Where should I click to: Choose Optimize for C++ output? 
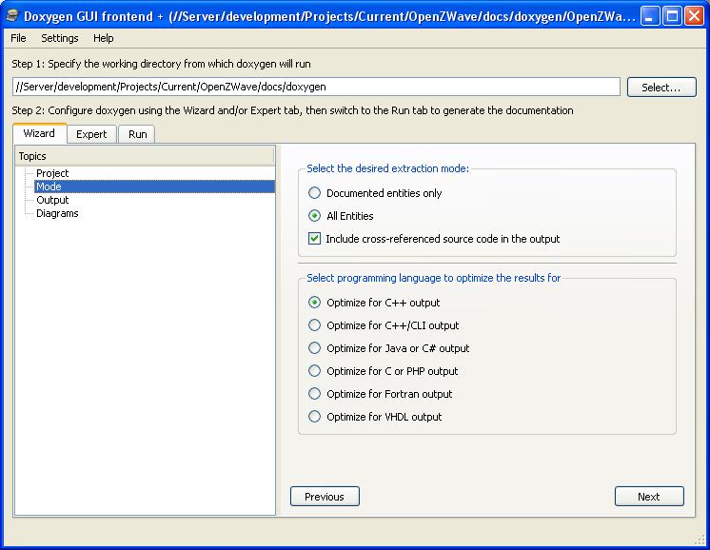coord(315,303)
